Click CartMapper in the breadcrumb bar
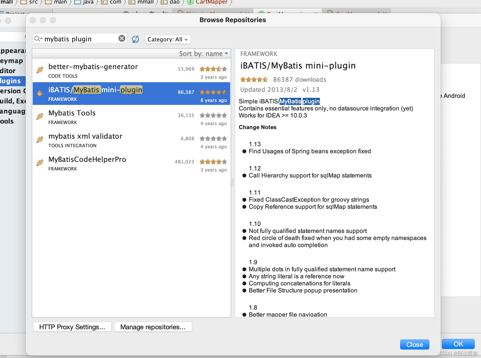This screenshot has width=481, height=358. pos(207,2)
